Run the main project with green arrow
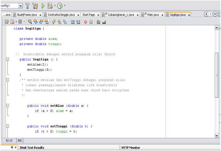This screenshot has width=221, height=151. coord(43,6)
